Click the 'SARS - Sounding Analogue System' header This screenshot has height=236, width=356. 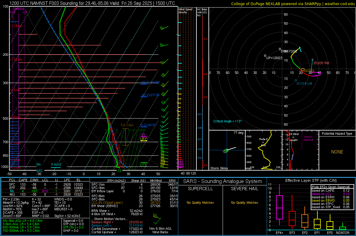click(223, 181)
